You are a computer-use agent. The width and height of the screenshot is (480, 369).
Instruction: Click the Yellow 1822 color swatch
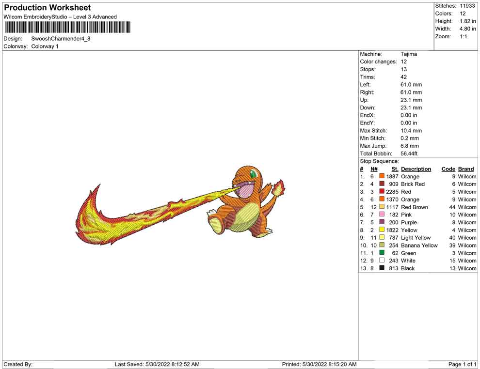[382, 230]
